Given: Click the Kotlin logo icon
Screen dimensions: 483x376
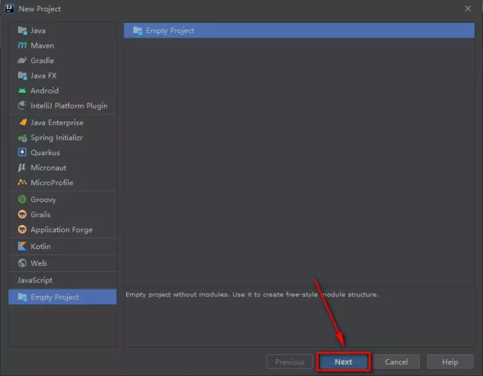Looking at the screenshot, I should point(22,246).
